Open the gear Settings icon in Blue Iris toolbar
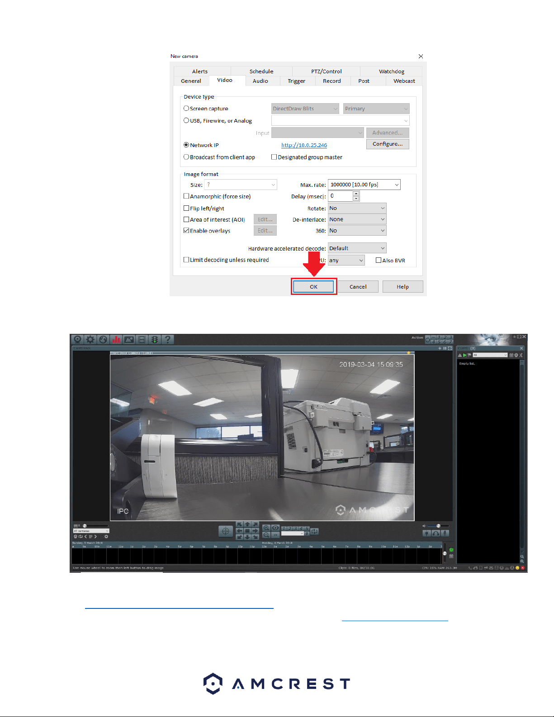This screenshot has height=717, width=554. 90,339
